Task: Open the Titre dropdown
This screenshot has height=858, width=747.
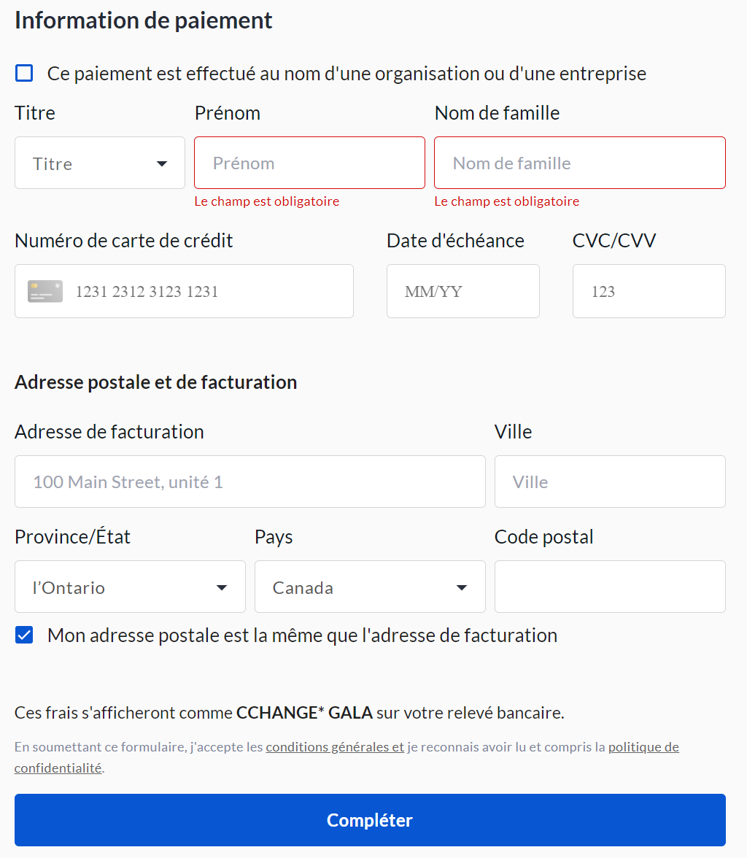Action: [99, 163]
